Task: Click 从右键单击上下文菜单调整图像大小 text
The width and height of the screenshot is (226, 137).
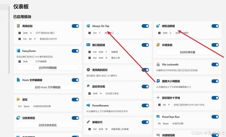Action: tap(173, 87)
